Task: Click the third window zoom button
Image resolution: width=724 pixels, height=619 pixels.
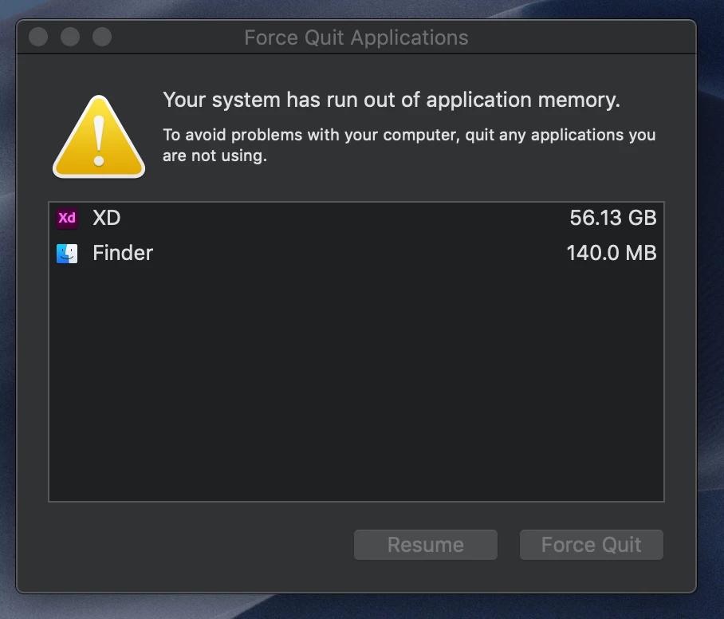Action: 102,37
